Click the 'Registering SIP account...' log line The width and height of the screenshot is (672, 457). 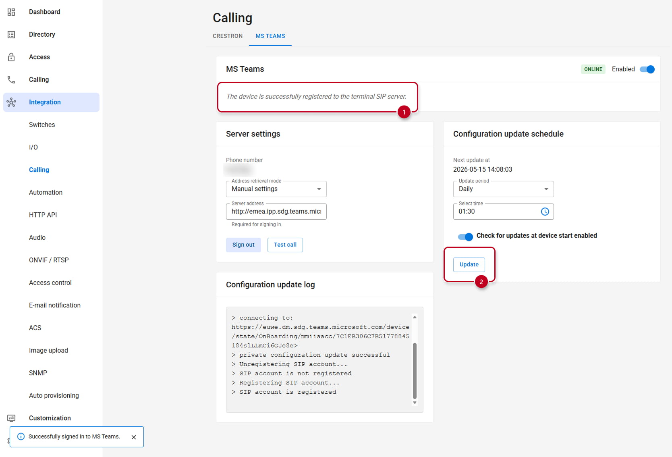coord(286,383)
